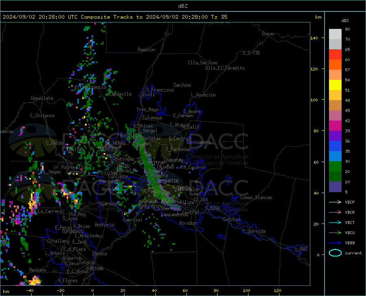Screen dimensions: 366x296
Task: Click the cyan VBCT arrow in legend
Action: pyautogui.click(x=335, y=222)
